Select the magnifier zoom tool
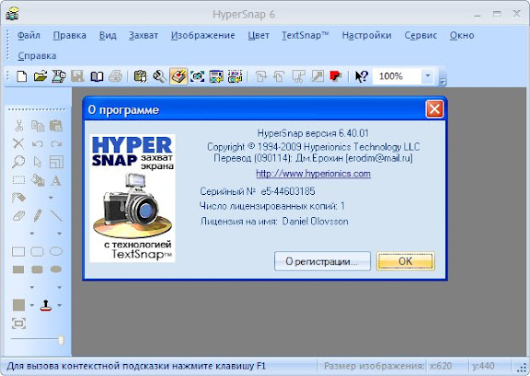The width and height of the screenshot is (530, 376). [18, 162]
